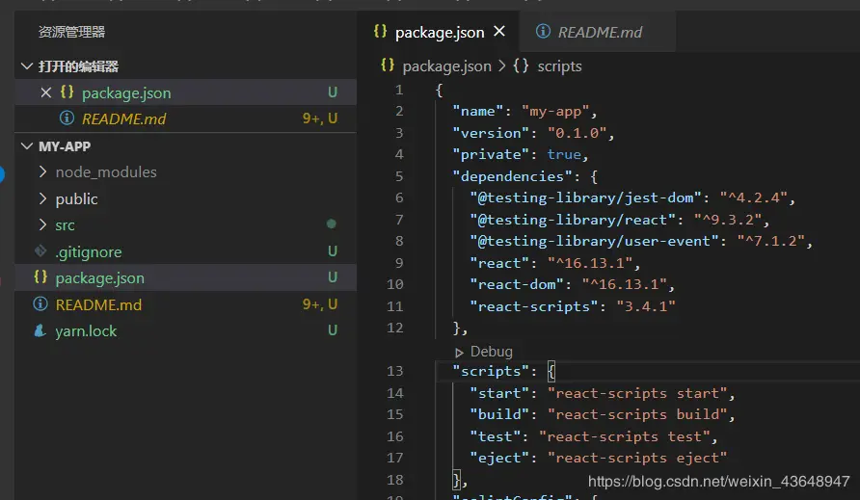
Task: Click the "name" key on line 2
Action: tap(477, 112)
